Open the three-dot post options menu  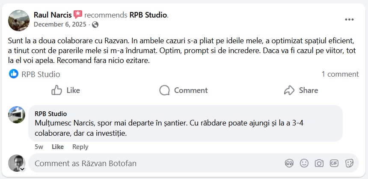click(349, 20)
